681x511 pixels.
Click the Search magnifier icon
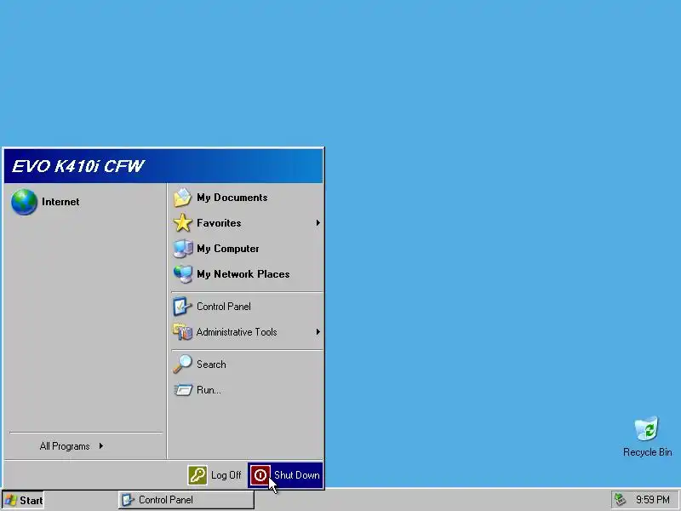click(182, 365)
